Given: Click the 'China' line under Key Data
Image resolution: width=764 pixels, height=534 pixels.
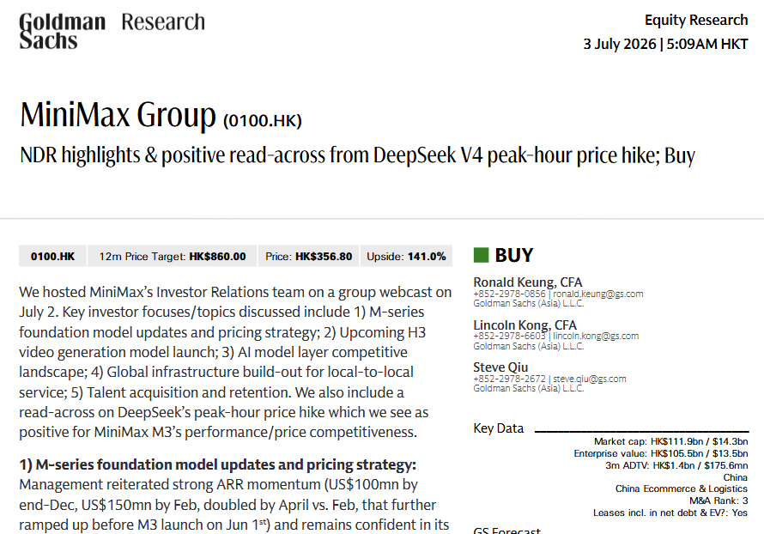Looking at the screenshot, I should click(x=736, y=477).
